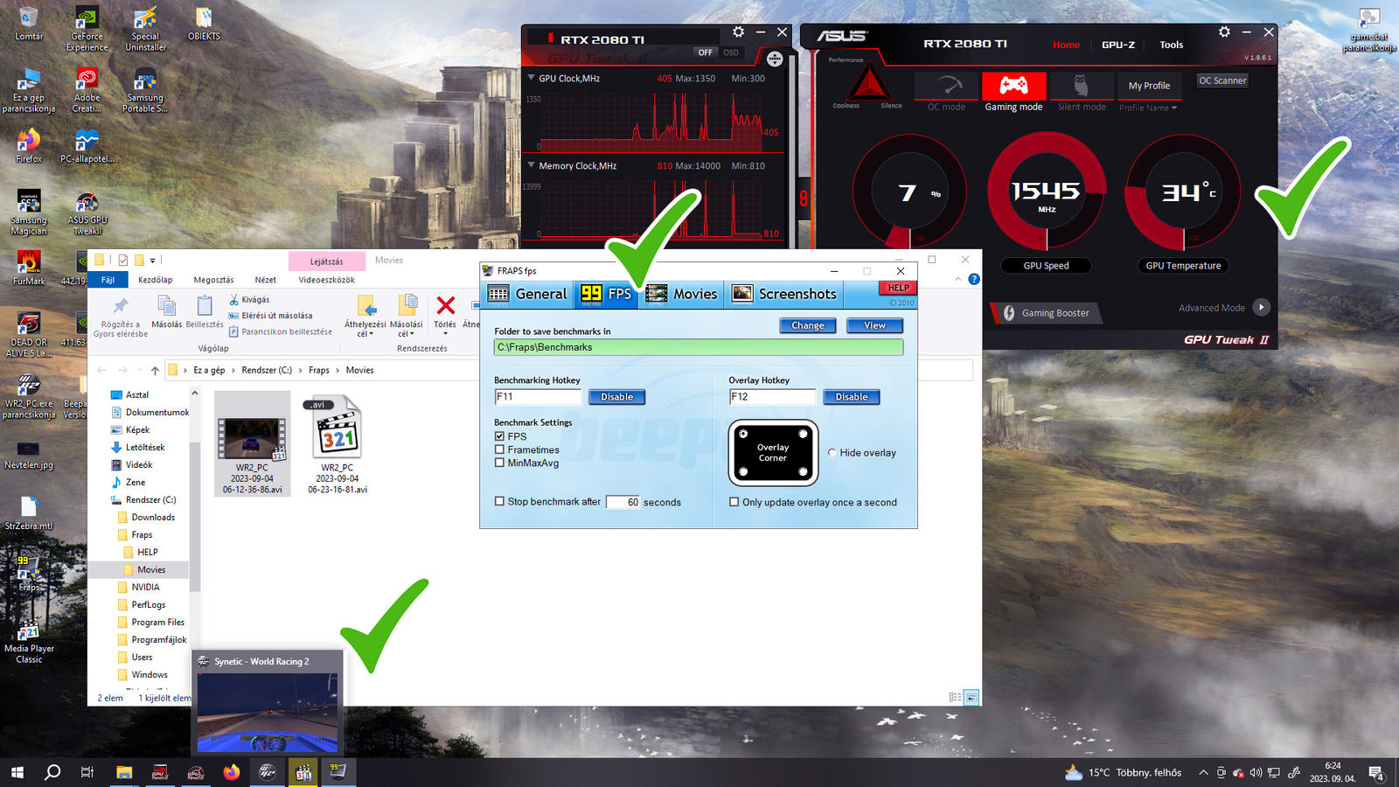Open Másolási cél dropdown in Explorer

[x=407, y=316]
